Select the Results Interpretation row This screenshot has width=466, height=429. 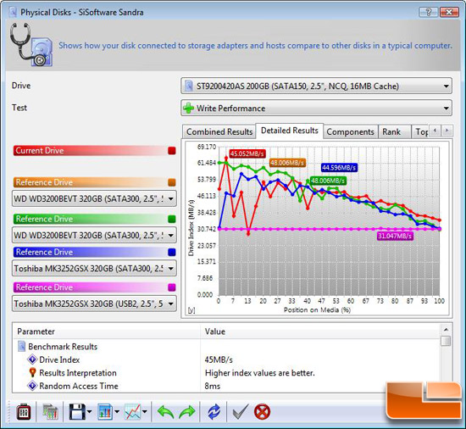coord(226,373)
